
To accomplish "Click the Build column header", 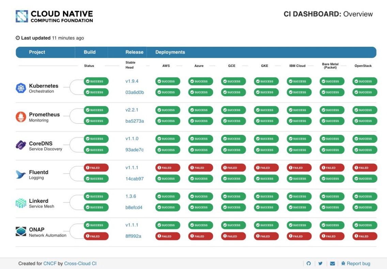I will click(x=90, y=52).
